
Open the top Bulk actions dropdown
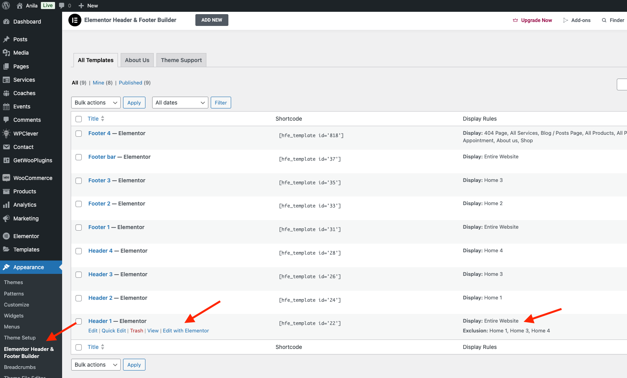pos(96,103)
